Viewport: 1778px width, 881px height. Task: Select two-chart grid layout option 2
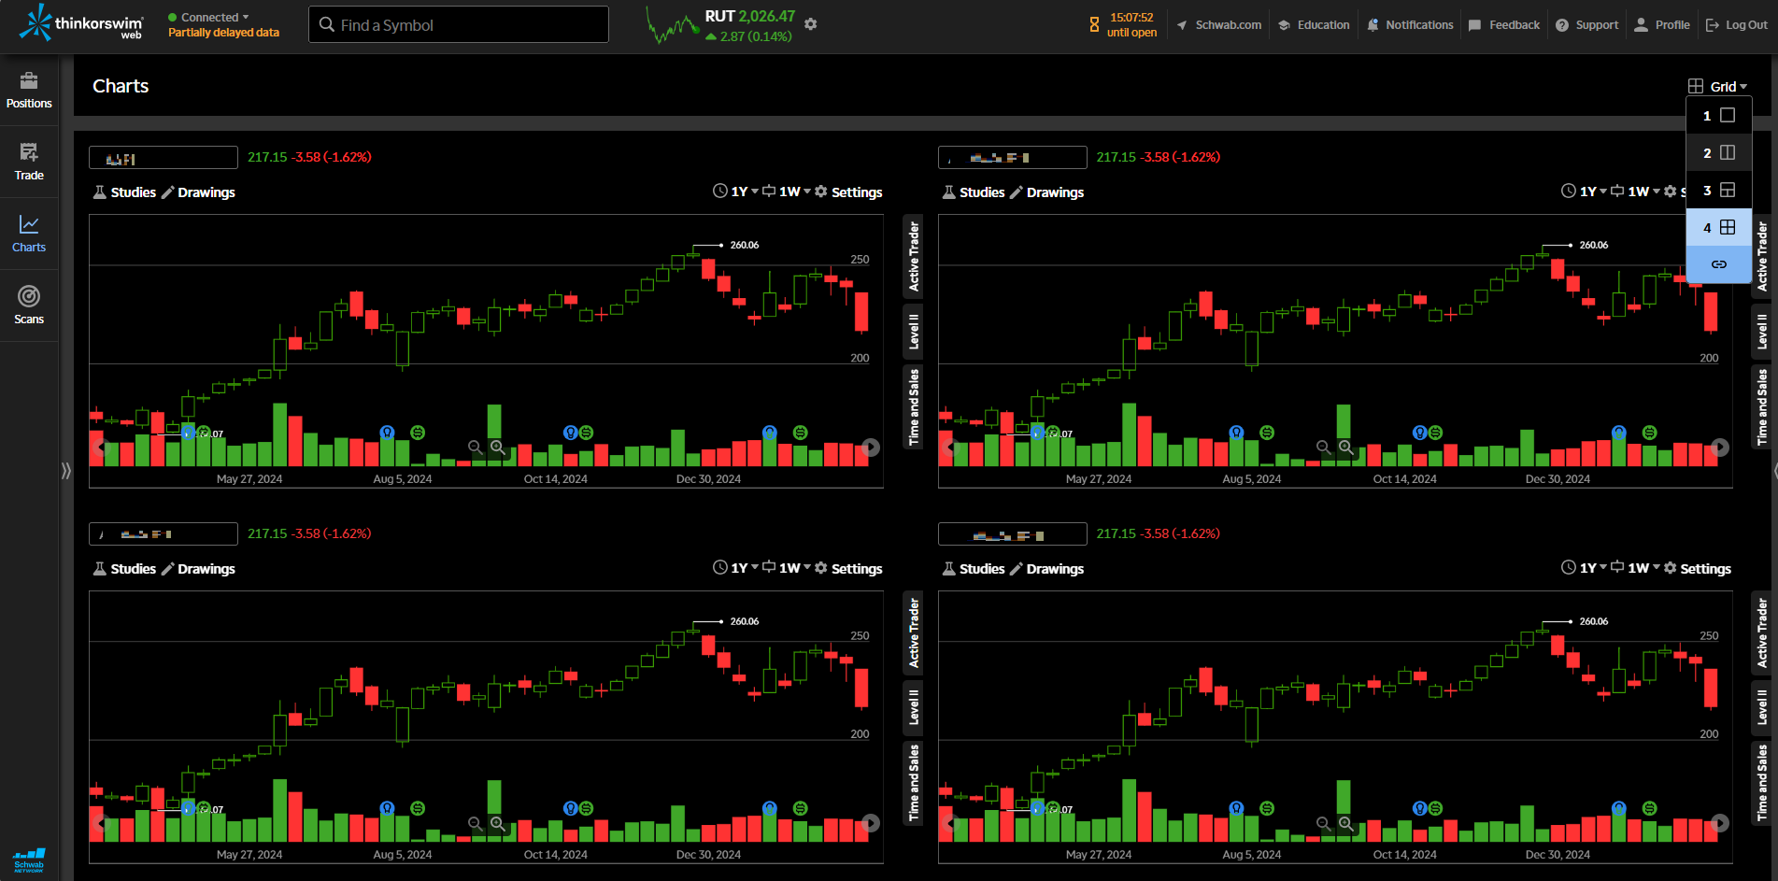coord(1718,153)
